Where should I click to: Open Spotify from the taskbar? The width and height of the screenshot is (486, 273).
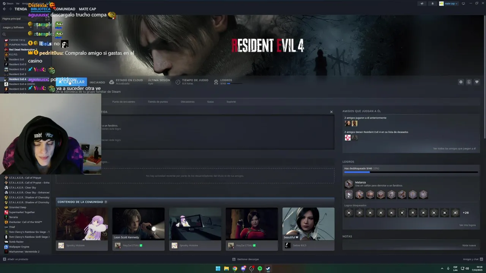[x=260, y=268]
